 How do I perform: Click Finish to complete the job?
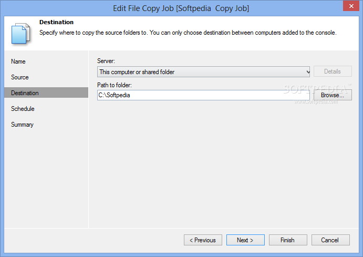(288, 240)
